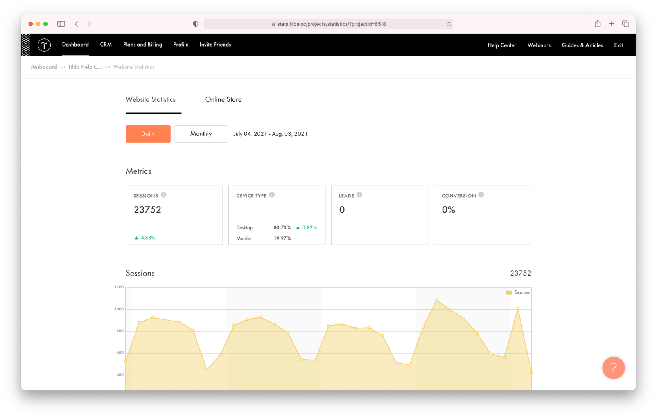Open the orange help question mark button
Viewport: 657px width, 418px height.
[613, 368]
